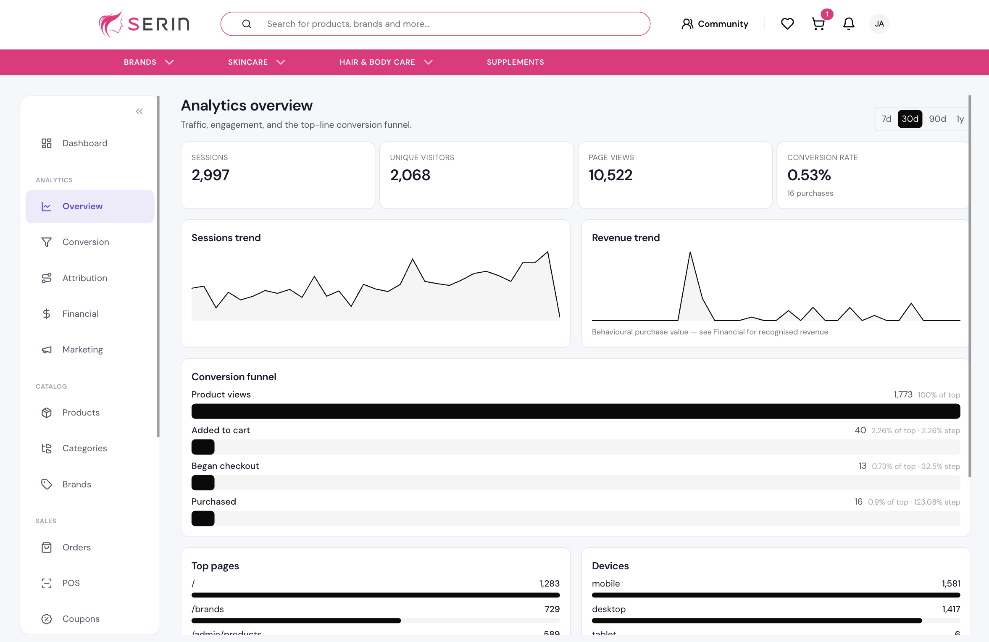Screen dimensions: 989x642
Task: Click the /brands top pages bar
Action: coord(376,621)
